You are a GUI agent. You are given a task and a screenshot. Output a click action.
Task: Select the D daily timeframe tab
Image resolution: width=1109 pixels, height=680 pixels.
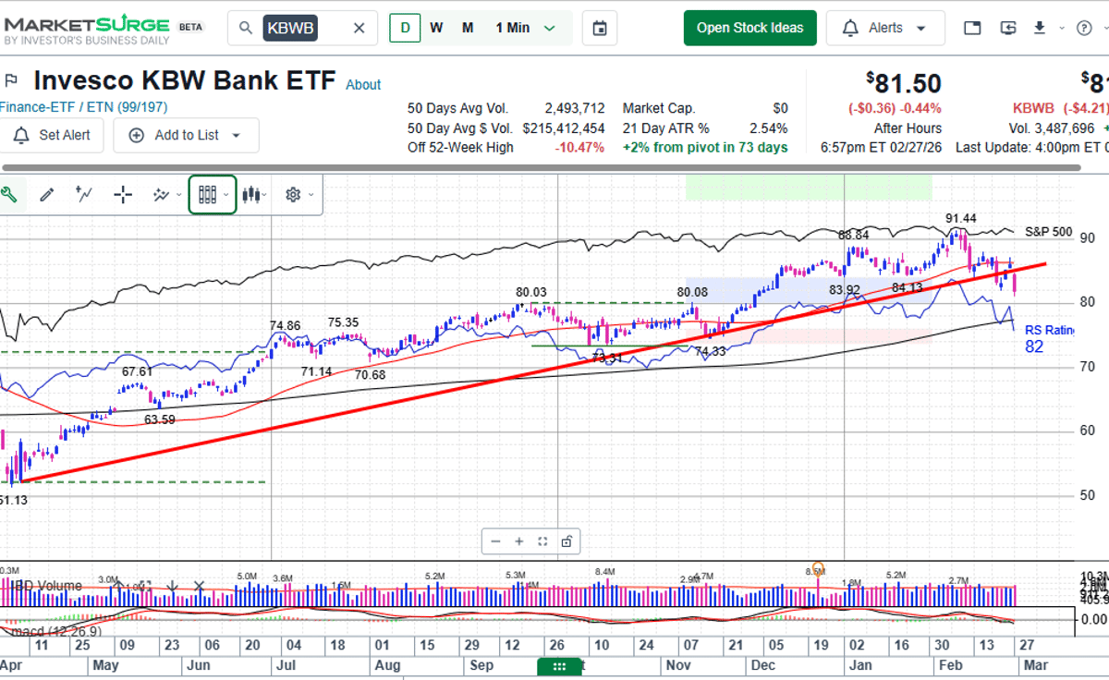(x=404, y=28)
